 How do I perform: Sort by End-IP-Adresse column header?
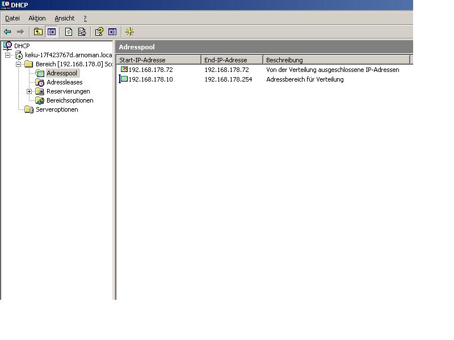coord(232,60)
